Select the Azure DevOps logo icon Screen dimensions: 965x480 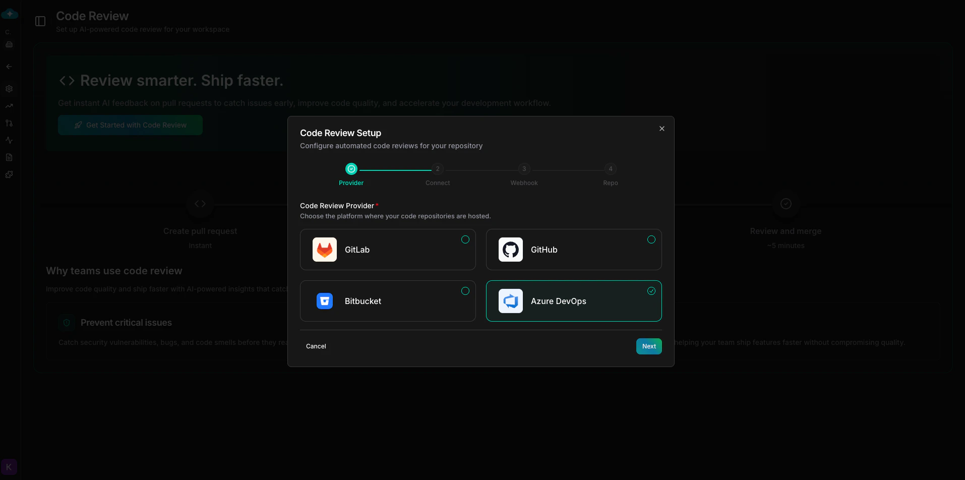(x=511, y=301)
